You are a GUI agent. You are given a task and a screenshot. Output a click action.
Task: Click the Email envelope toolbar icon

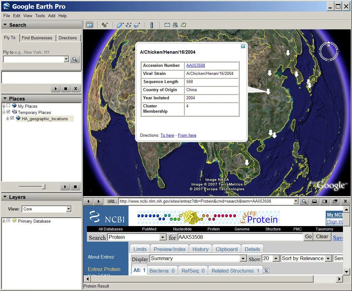tap(167, 25)
